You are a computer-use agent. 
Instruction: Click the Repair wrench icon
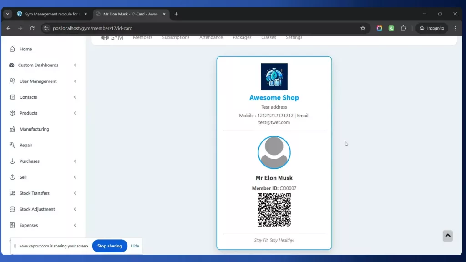tap(12, 145)
